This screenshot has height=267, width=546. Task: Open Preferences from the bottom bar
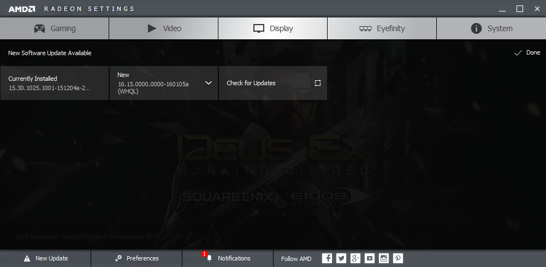(136, 258)
